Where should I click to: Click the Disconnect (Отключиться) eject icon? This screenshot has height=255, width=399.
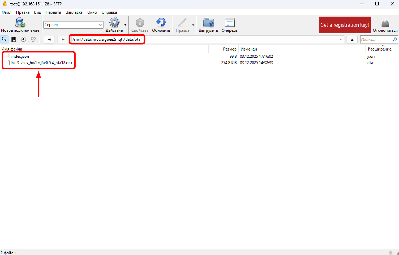[385, 23]
